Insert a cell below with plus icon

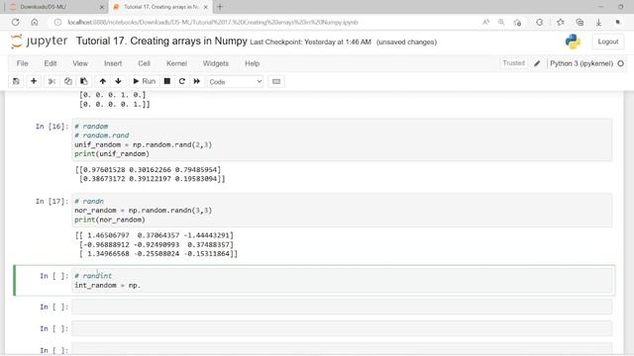(x=34, y=81)
